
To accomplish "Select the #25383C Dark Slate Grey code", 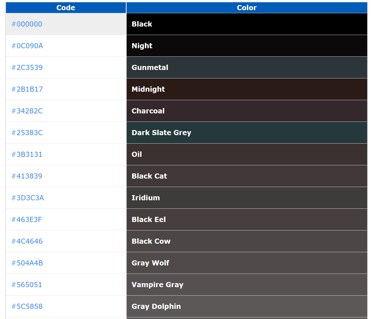I will coord(27,133).
